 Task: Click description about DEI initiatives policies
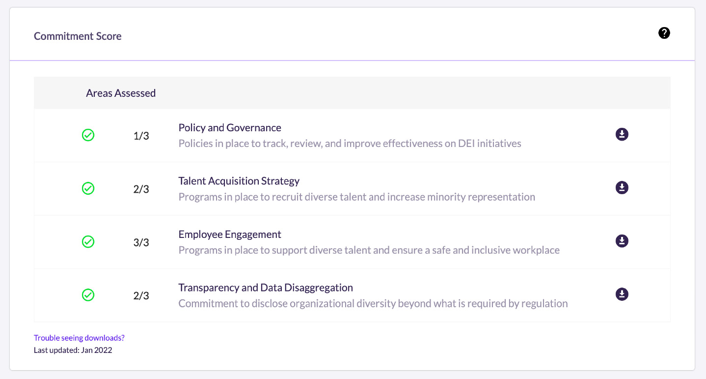(350, 144)
